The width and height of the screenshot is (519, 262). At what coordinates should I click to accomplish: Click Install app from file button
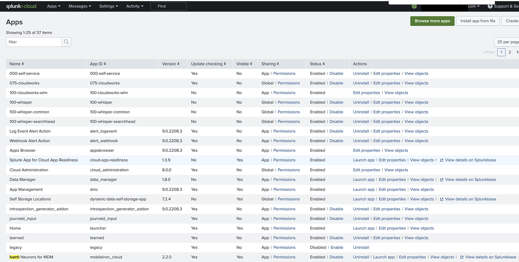[478, 21]
